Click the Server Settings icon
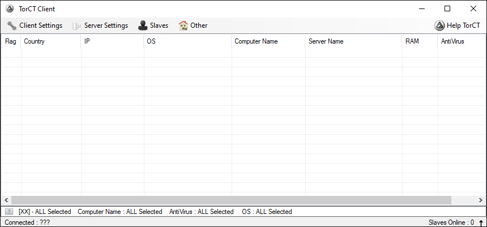The image size is (487, 227). click(x=76, y=25)
